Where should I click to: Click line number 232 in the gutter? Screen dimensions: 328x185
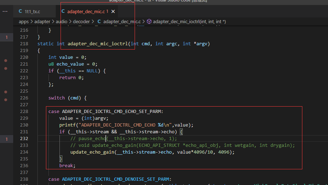(24, 139)
